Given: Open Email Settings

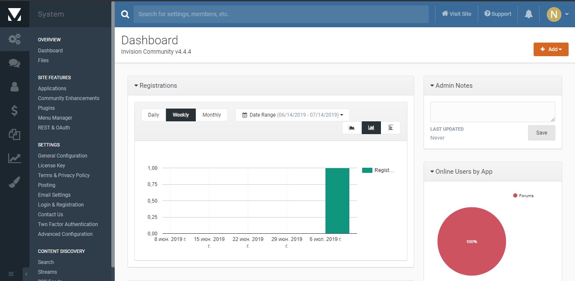Looking at the screenshot, I should coord(54,195).
